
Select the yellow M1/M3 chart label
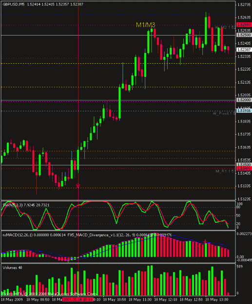click(146, 25)
